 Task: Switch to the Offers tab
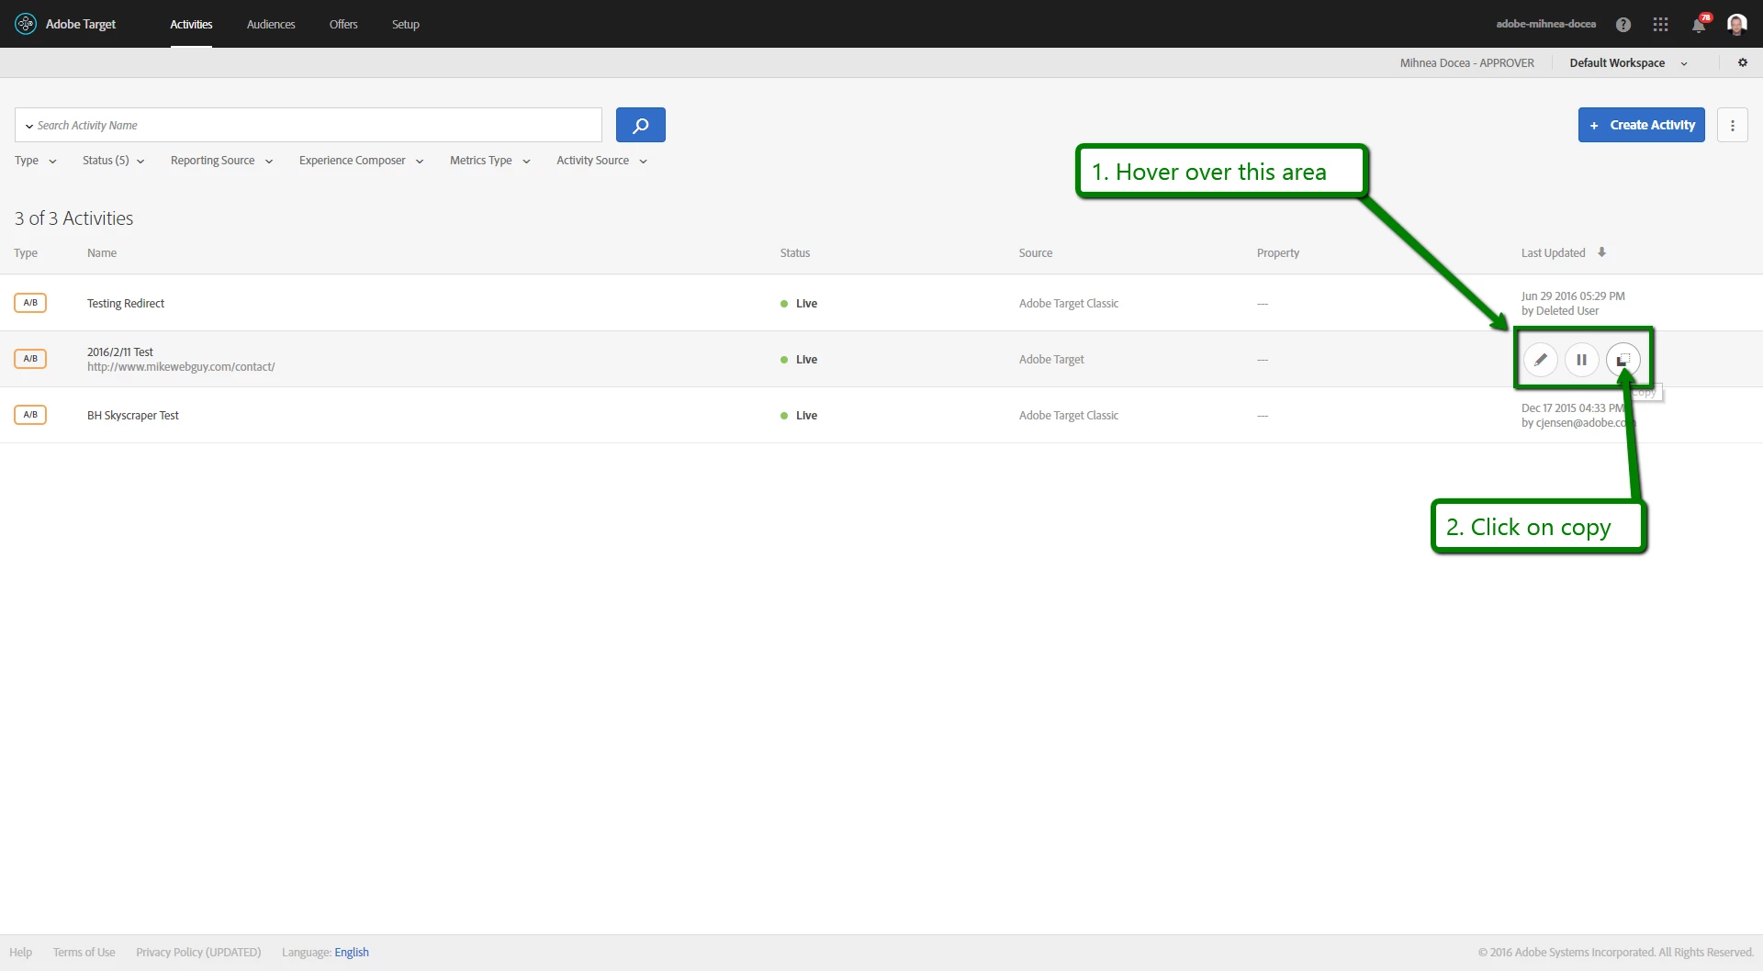coord(343,25)
